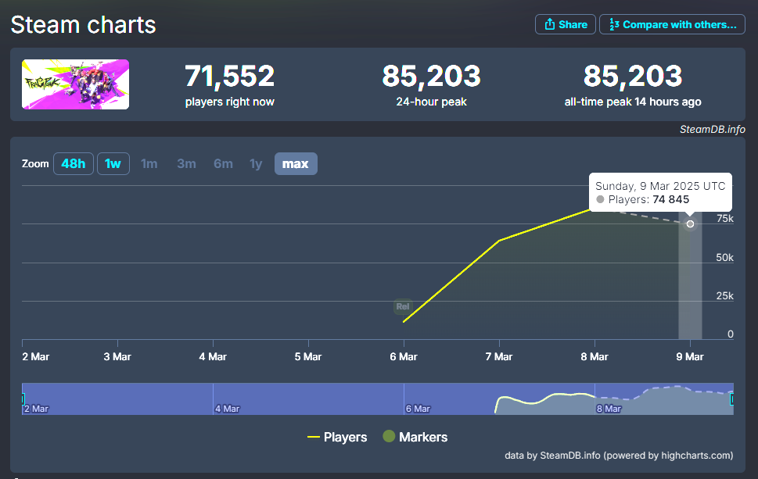Image resolution: width=758 pixels, height=479 pixels.
Task: Open Compare with others
Action: [x=672, y=25]
